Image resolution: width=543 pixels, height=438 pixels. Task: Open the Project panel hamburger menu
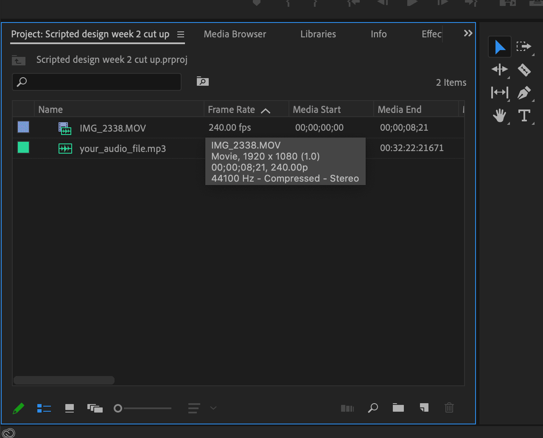[x=181, y=34]
